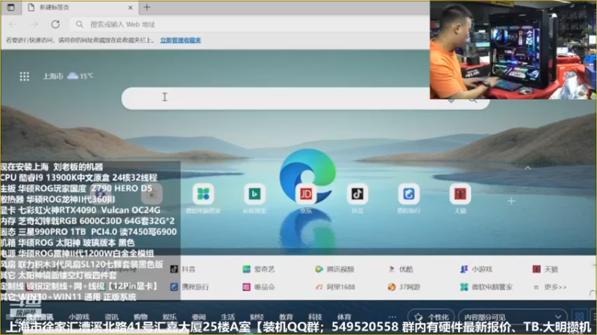This screenshot has height=335, width=597.
Task: Show more feed categories via ellipsis
Action: (x=393, y=317)
